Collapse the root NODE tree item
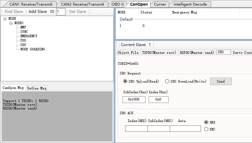This screenshot has height=143, width=252. [x=5, y=19]
